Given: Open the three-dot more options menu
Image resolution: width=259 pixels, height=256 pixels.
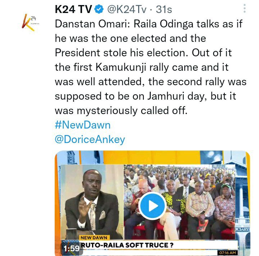Looking at the screenshot, I should [x=245, y=8].
